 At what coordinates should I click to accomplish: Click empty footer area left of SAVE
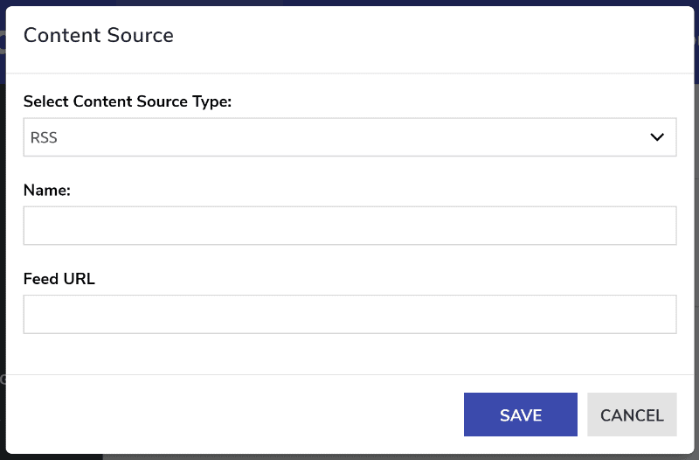[232, 415]
